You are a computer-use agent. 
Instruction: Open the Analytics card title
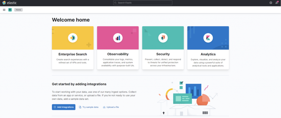click(x=208, y=54)
